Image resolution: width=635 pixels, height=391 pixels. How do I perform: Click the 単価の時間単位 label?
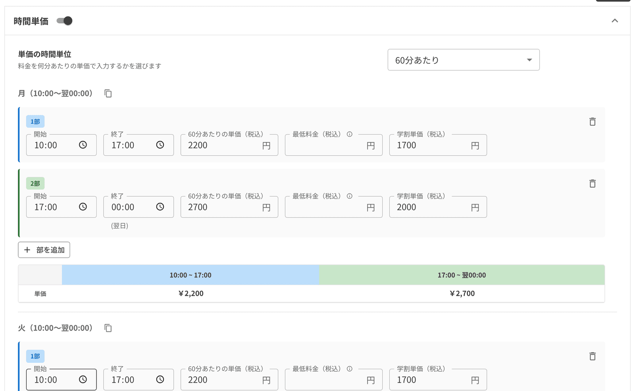coord(44,54)
